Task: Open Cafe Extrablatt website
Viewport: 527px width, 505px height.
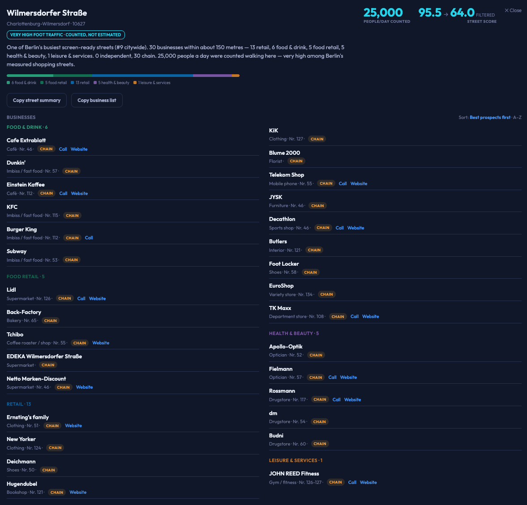Action: [79, 149]
